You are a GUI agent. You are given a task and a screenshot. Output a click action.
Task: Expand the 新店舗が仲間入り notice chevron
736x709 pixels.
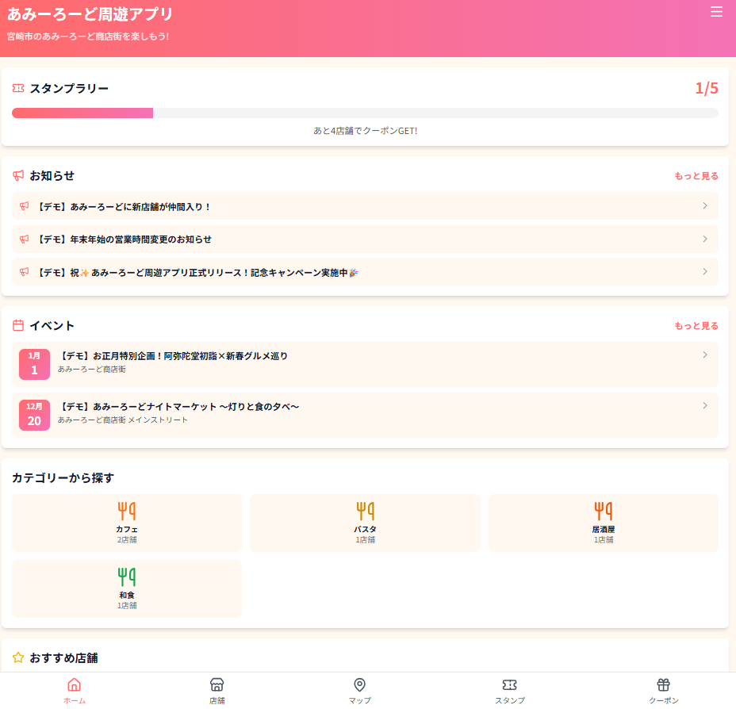pyautogui.click(x=704, y=206)
